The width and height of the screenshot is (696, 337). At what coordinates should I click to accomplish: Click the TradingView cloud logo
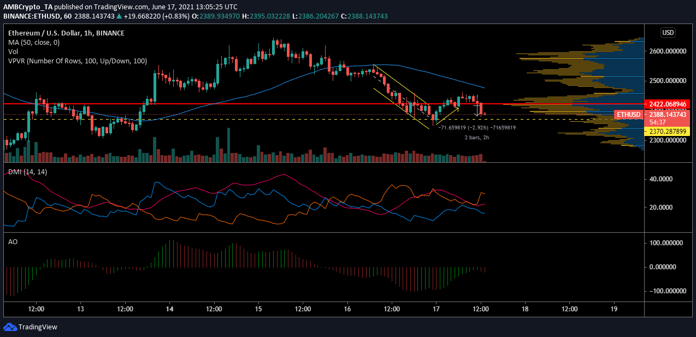(x=10, y=327)
